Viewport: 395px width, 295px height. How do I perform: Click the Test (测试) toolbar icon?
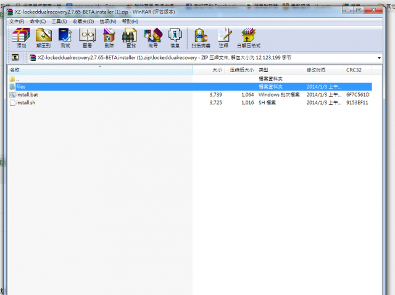(x=65, y=38)
